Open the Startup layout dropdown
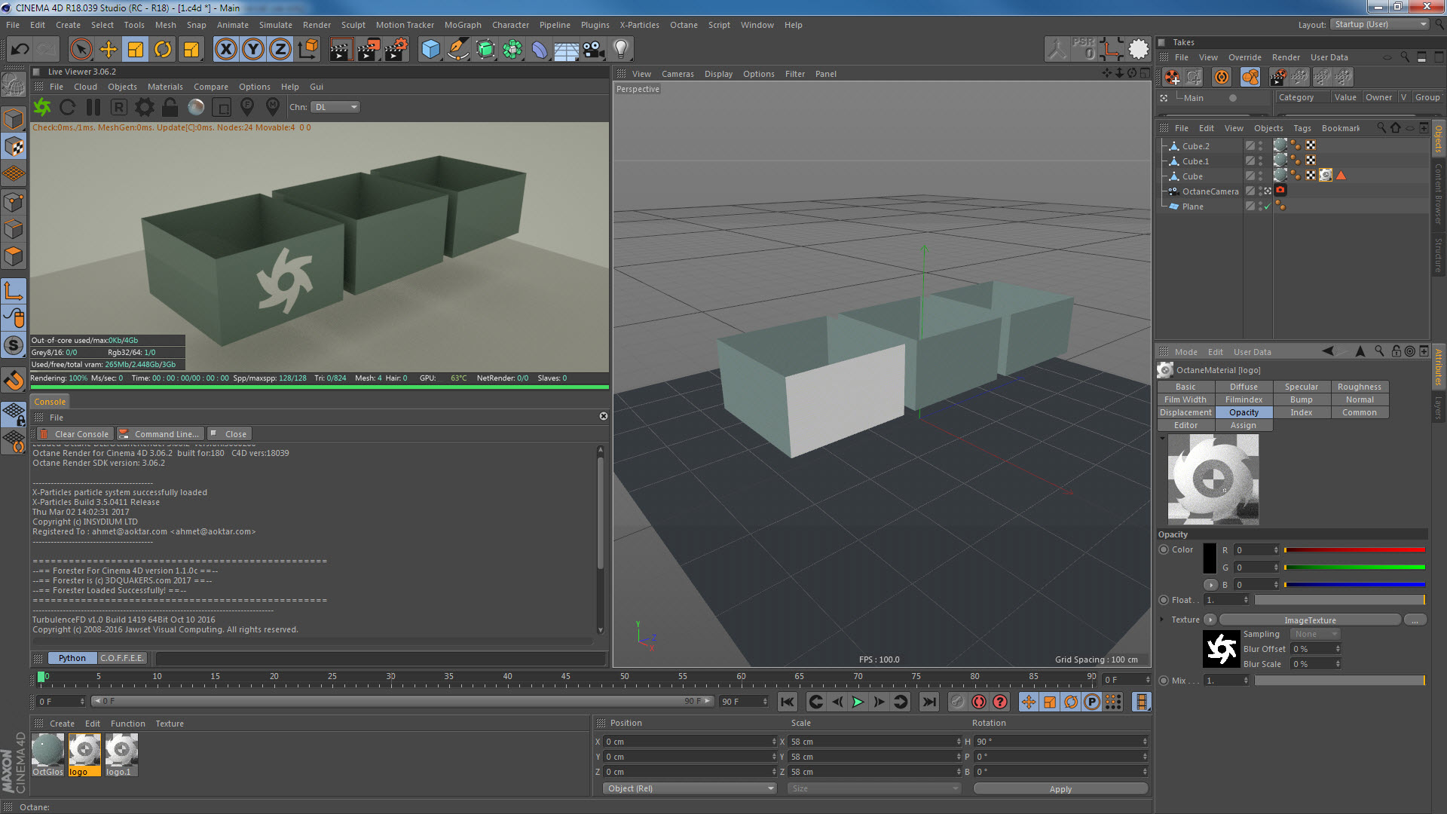 1379,24
